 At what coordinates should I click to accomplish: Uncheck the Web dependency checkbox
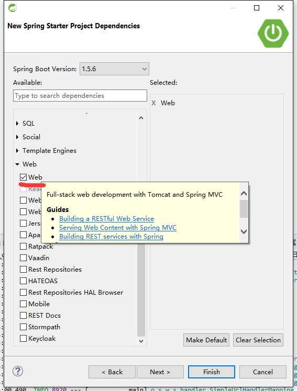coord(23,177)
